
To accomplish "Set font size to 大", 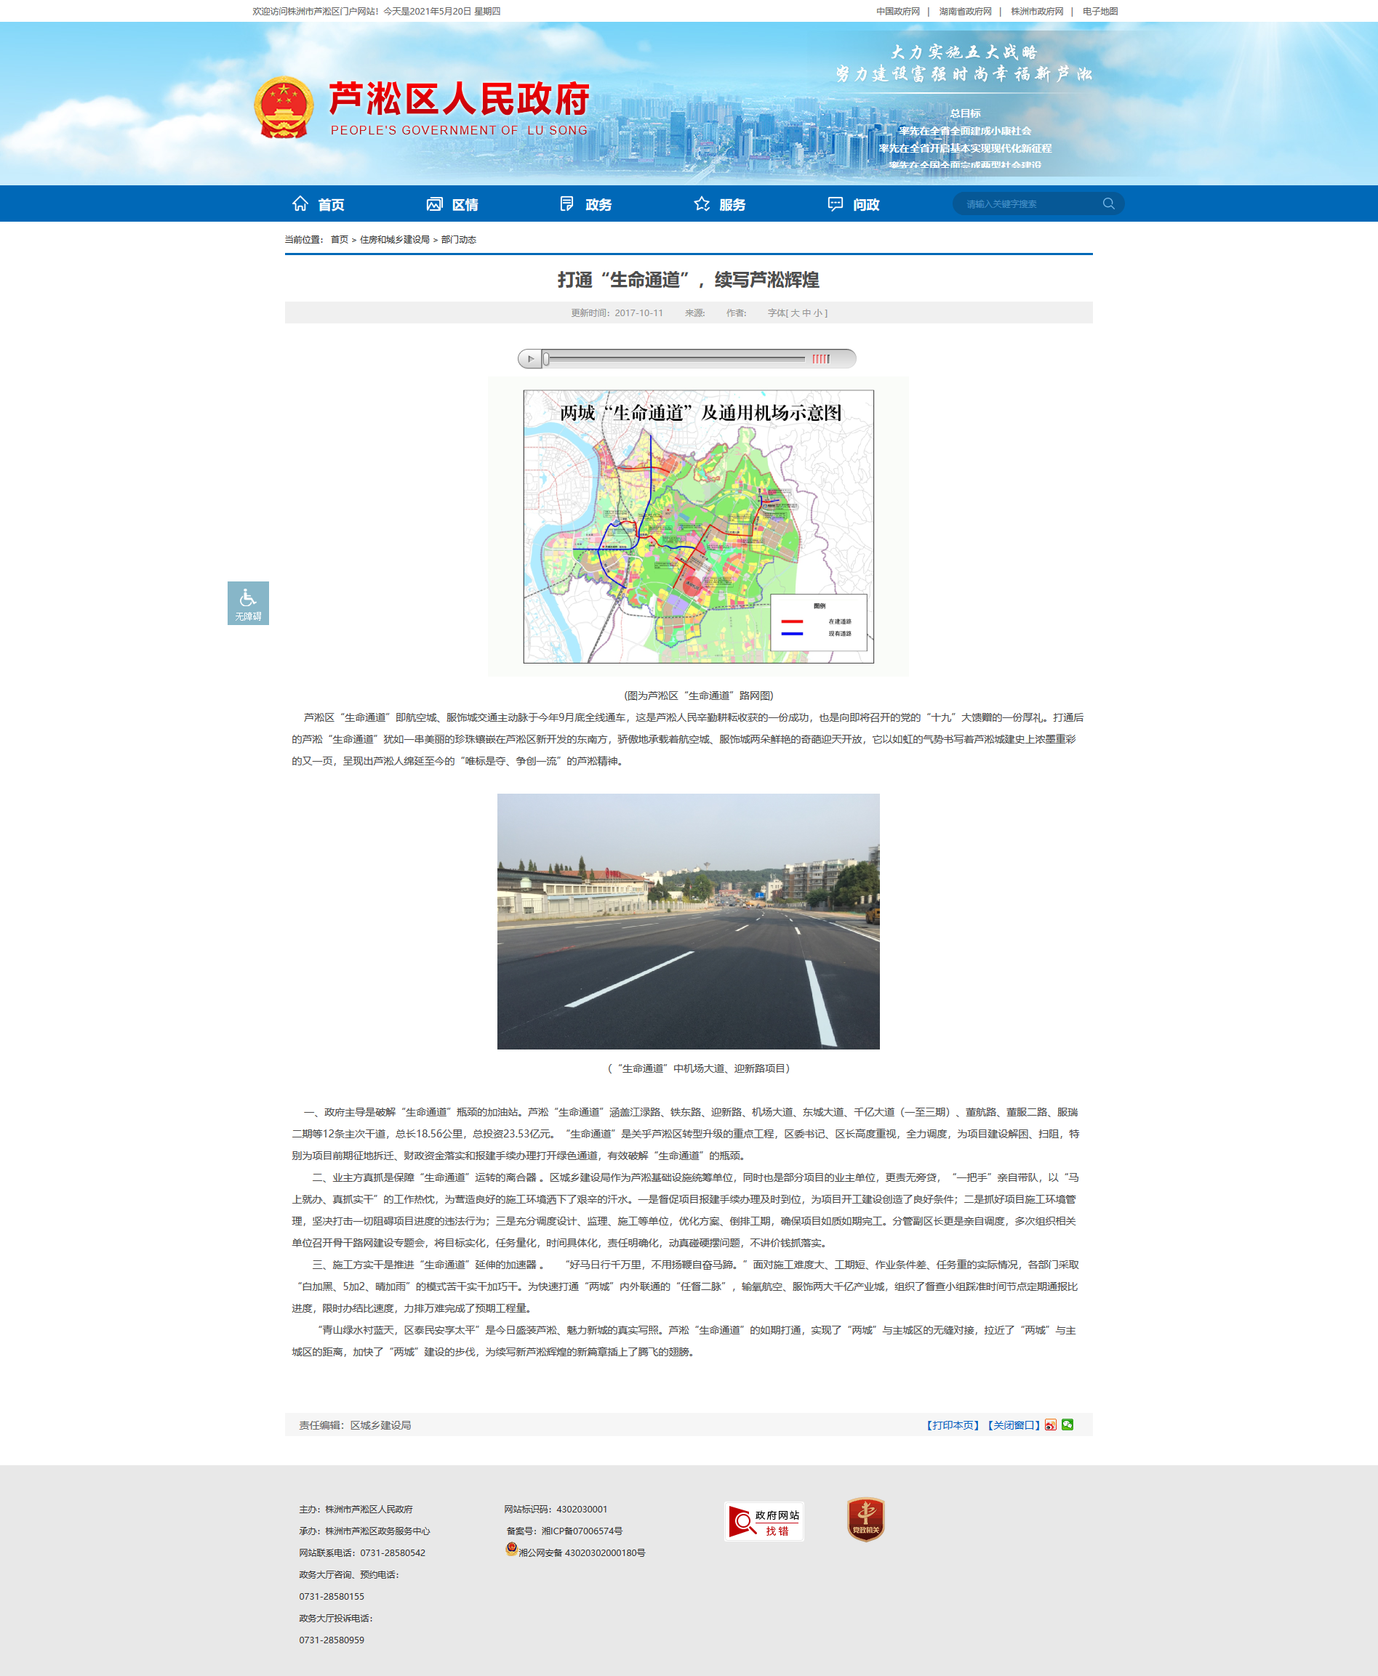I will [795, 313].
